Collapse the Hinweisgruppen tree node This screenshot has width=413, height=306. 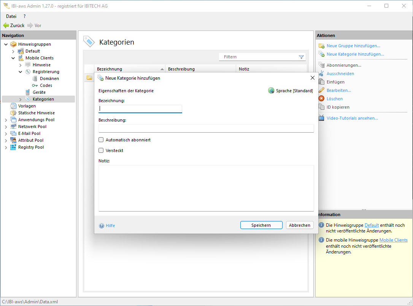click(x=6, y=44)
